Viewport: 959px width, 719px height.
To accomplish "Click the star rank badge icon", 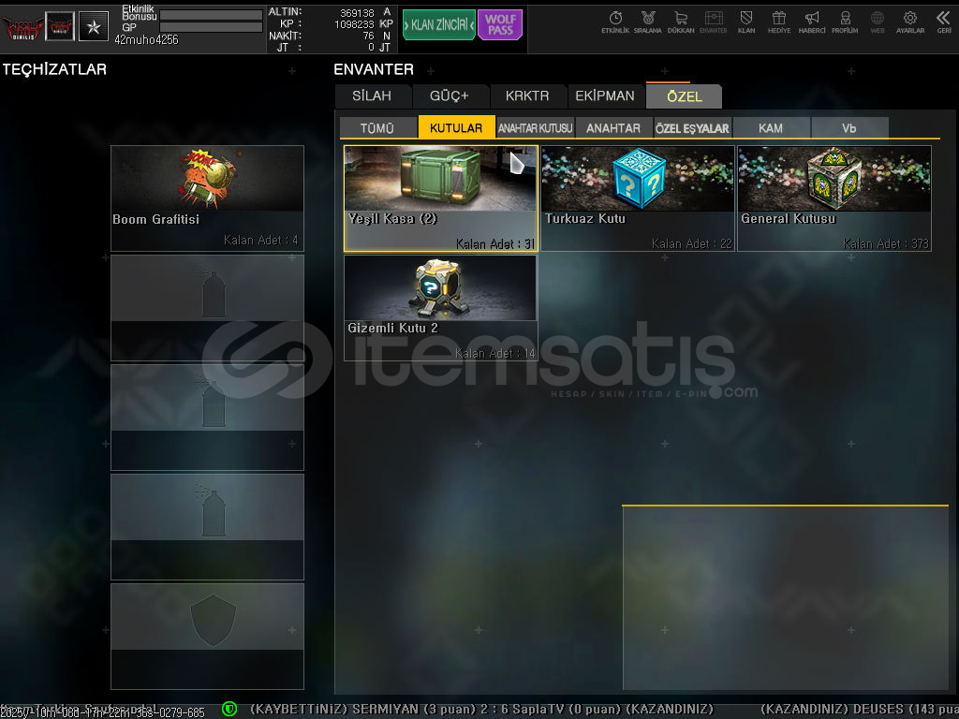I will (94, 26).
